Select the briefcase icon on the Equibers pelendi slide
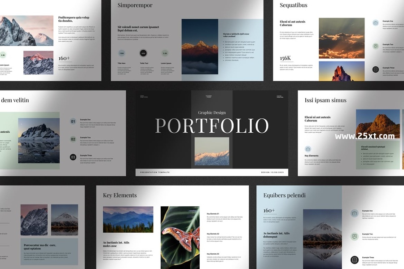 point(355,213)
